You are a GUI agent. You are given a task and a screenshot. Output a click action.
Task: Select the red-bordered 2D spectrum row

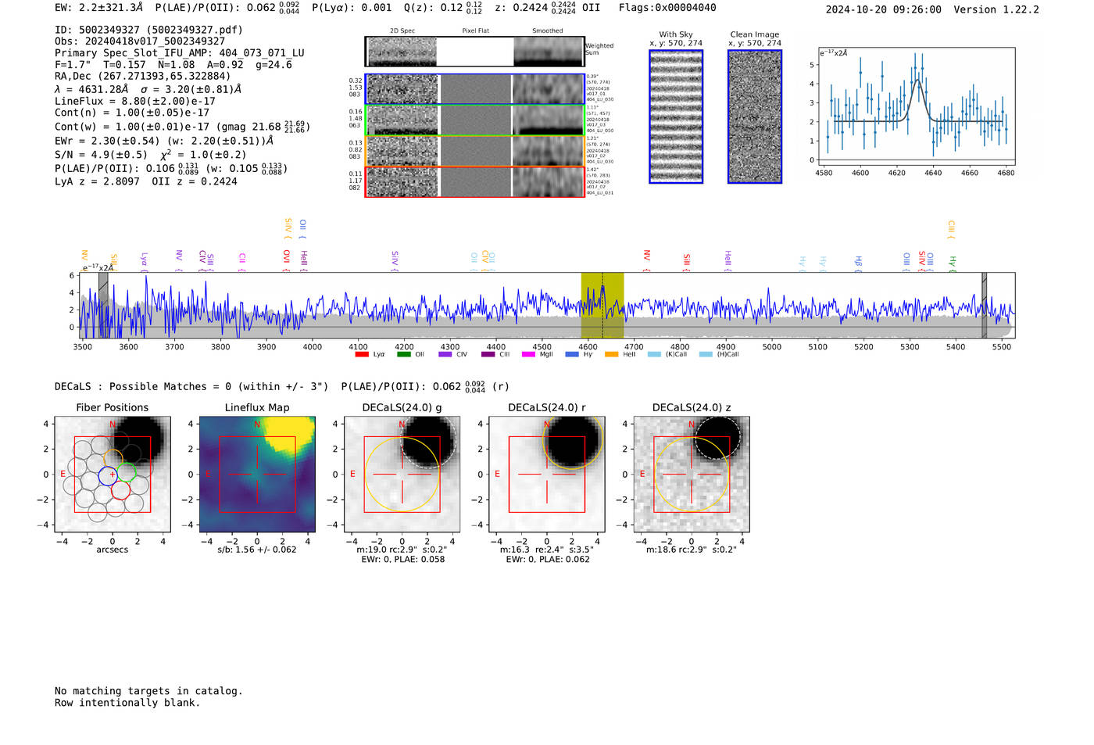474,182
